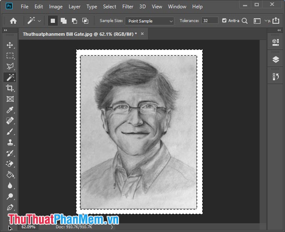Select the History Brush tool

click(10, 153)
